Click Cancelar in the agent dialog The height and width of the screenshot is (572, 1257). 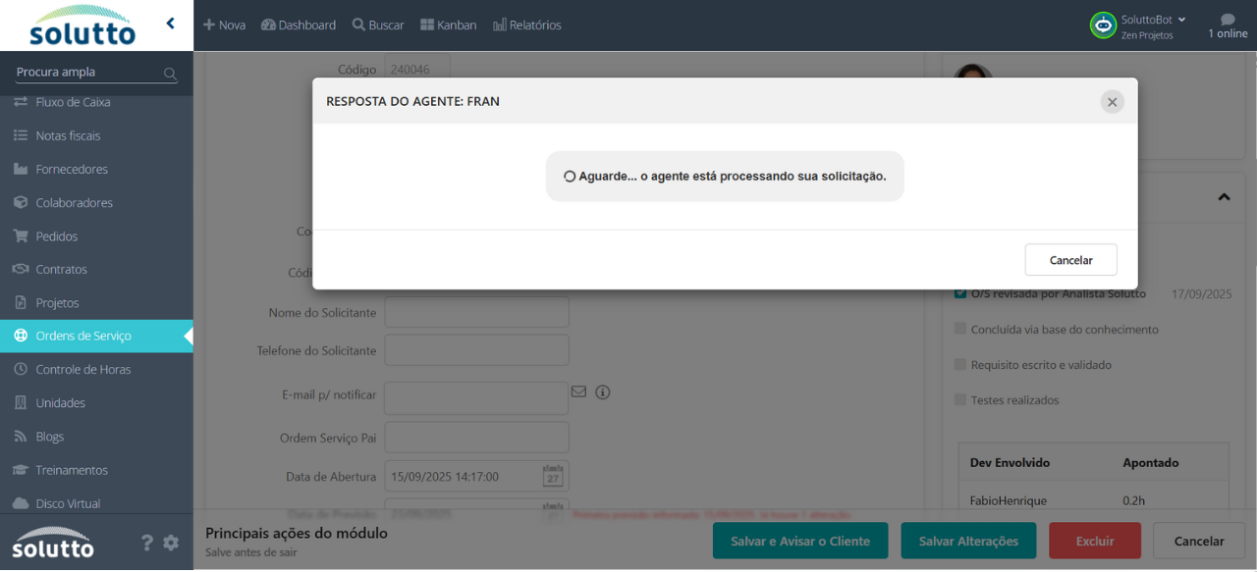(1070, 260)
